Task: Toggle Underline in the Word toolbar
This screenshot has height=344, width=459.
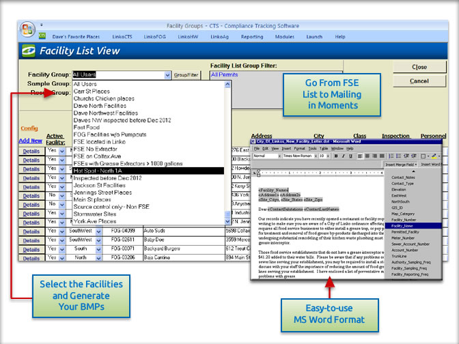Action: (350, 156)
